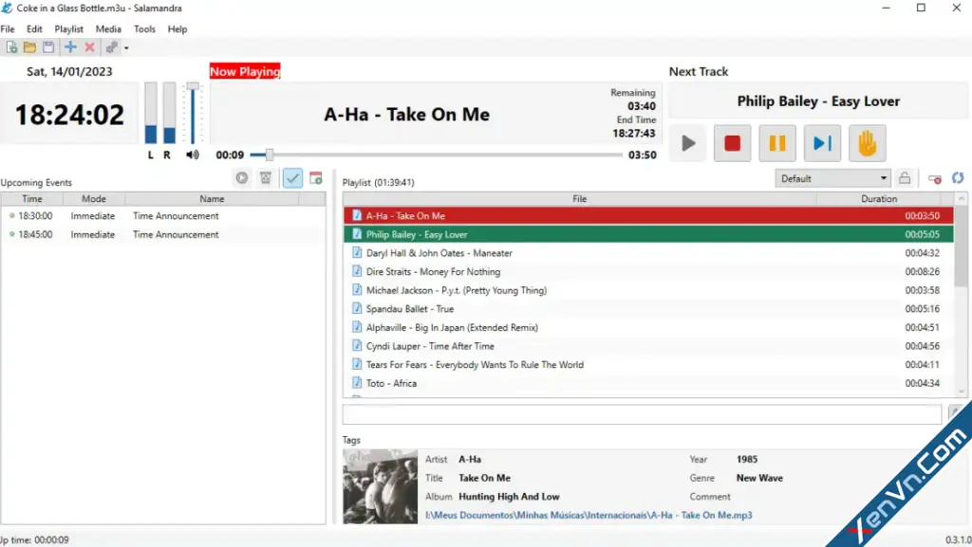
Task: Mute audio via speaker icon
Action: click(193, 155)
